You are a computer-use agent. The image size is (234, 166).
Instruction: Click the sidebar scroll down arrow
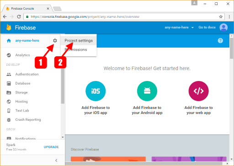point(63,137)
